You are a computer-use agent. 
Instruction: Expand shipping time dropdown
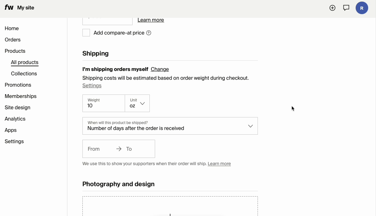coord(170,126)
